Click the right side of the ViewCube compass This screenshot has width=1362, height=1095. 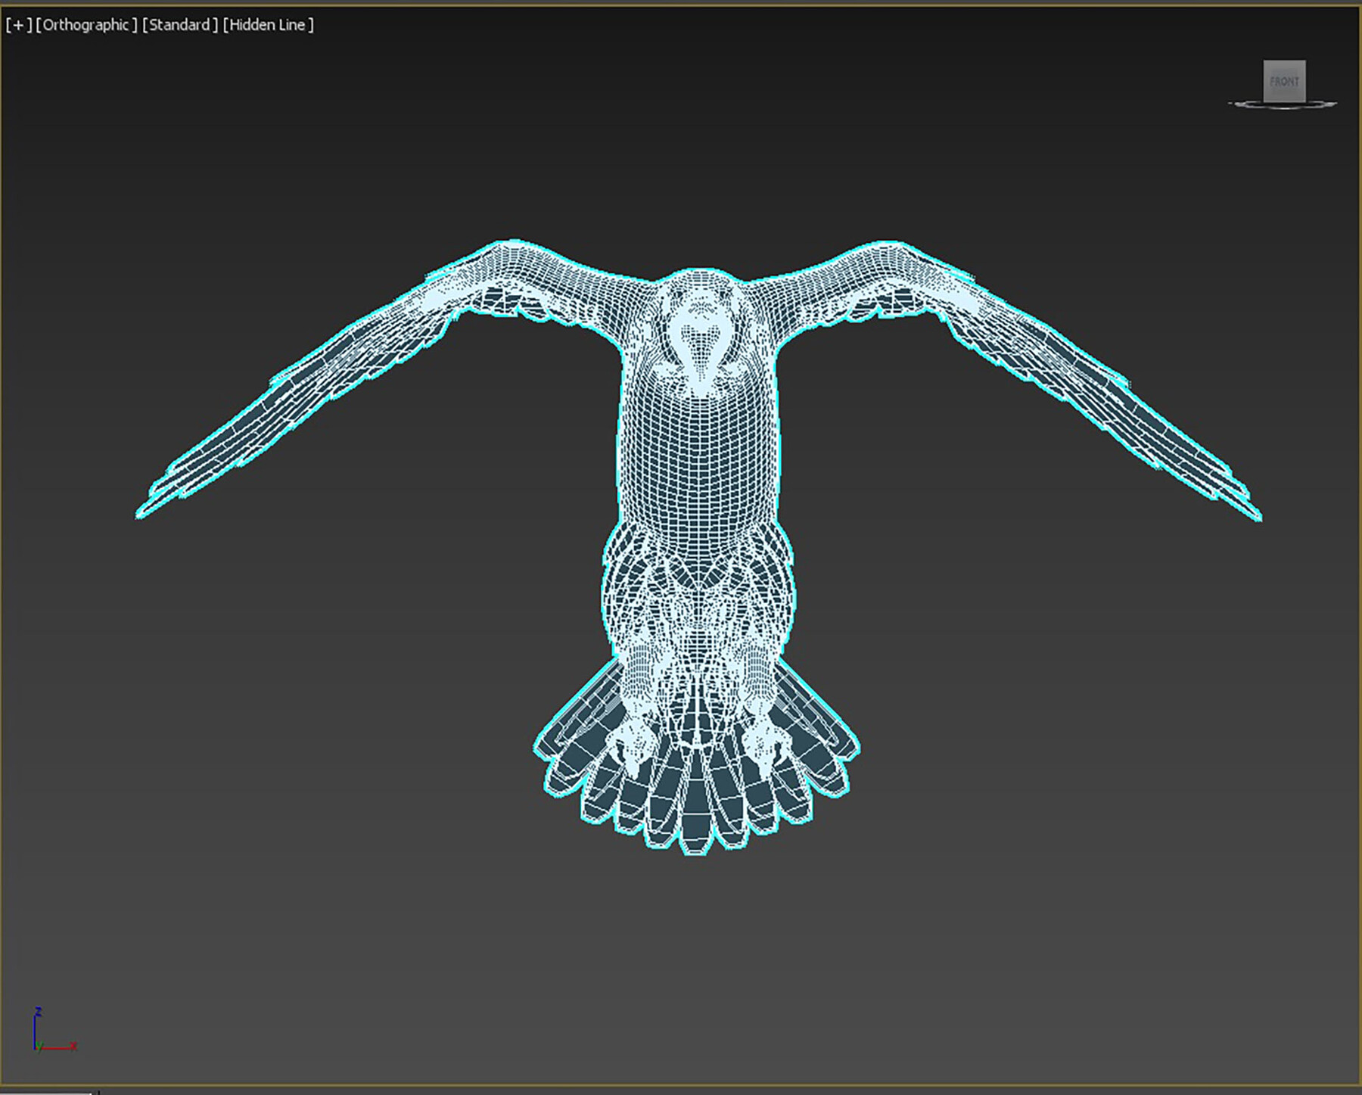point(1328,102)
